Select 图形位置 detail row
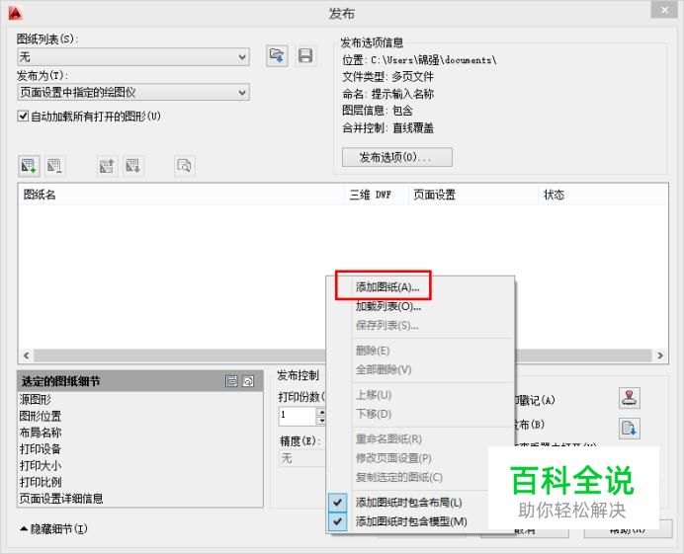684x554 pixels. pos(41,416)
